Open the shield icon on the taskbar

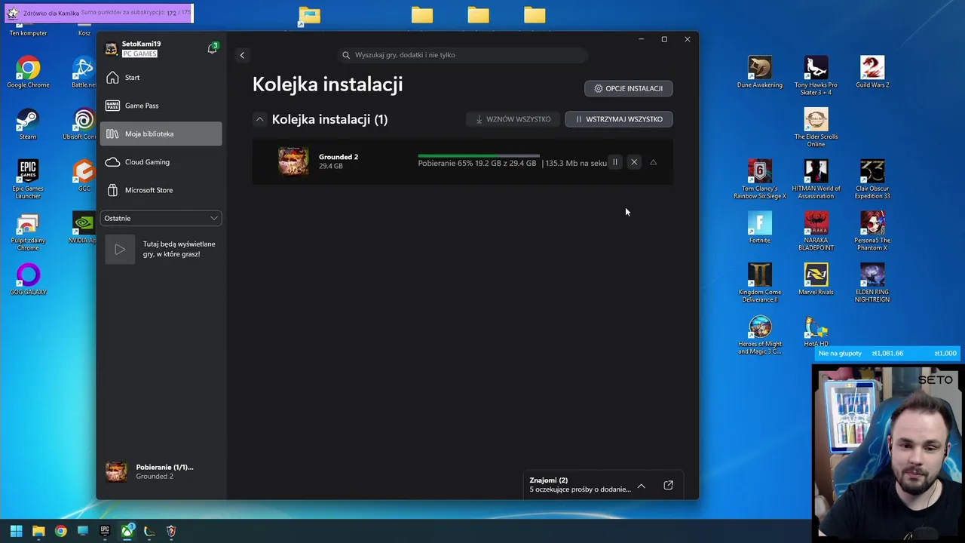coord(171,531)
